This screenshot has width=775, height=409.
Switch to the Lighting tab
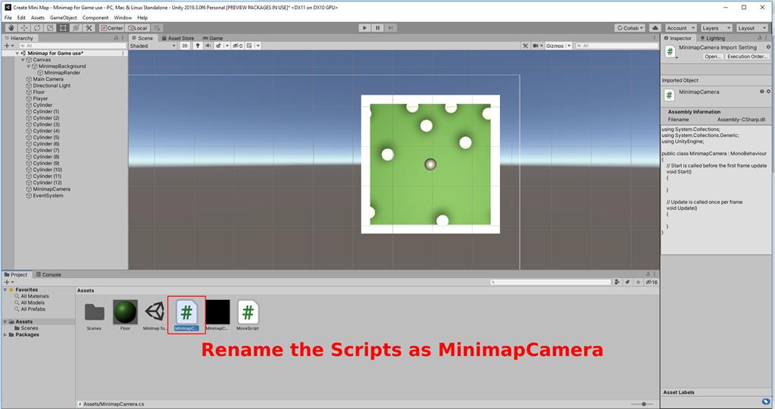712,38
